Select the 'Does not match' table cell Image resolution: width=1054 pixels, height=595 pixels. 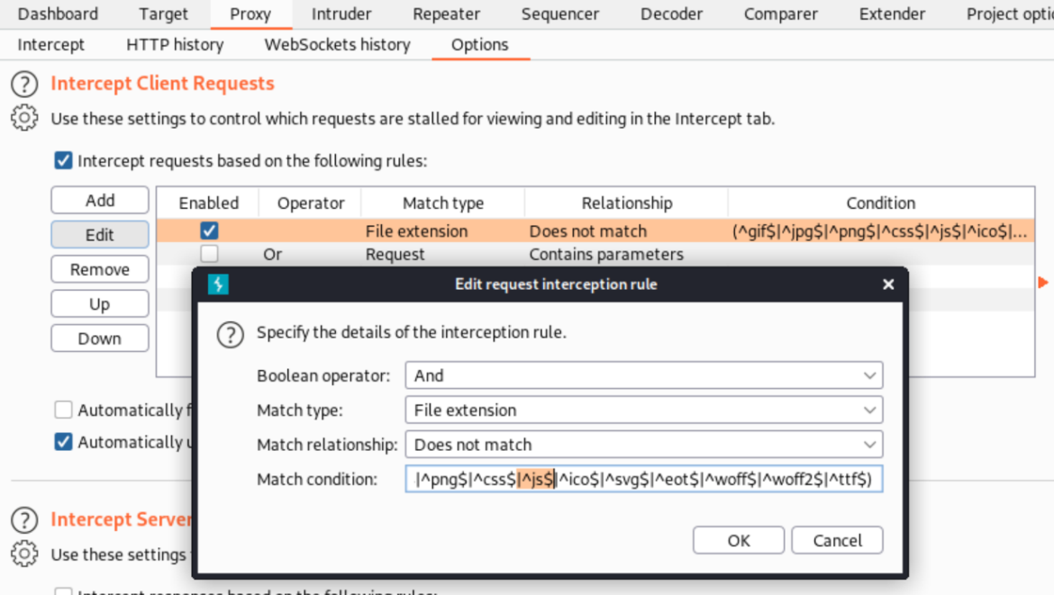pyautogui.click(x=626, y=231)
